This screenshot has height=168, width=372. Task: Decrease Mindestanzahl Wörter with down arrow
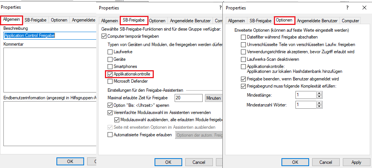pyautogui.click(x=319, y=106)
